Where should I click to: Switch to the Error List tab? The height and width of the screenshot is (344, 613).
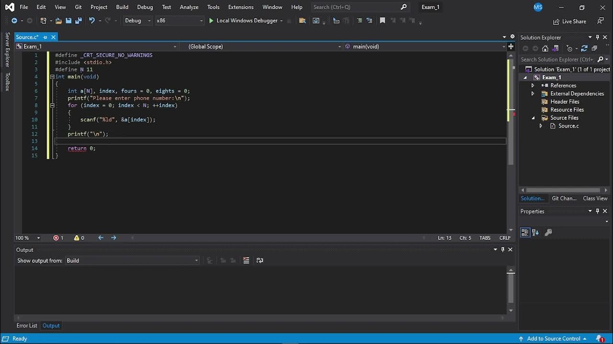[27, 325]
